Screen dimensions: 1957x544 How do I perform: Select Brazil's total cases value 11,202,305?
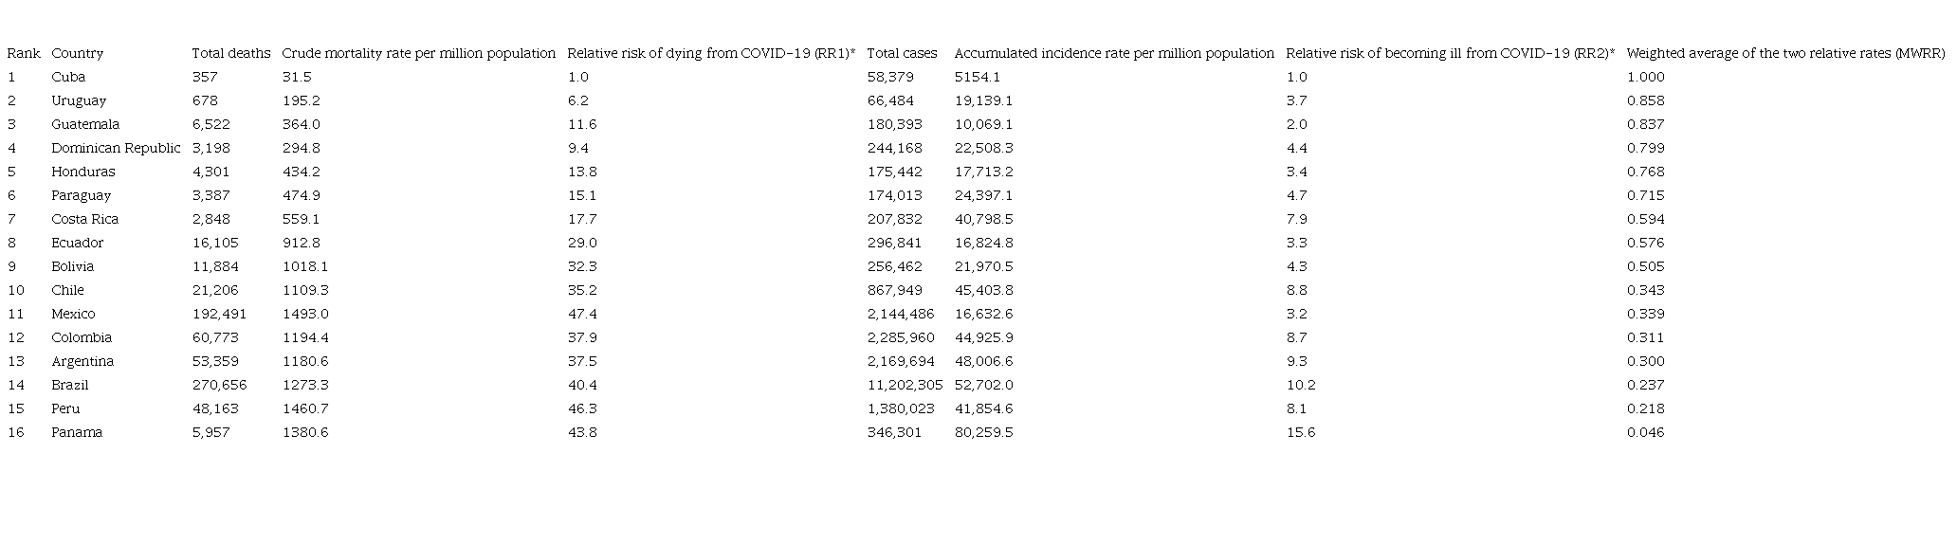point(905,385)
